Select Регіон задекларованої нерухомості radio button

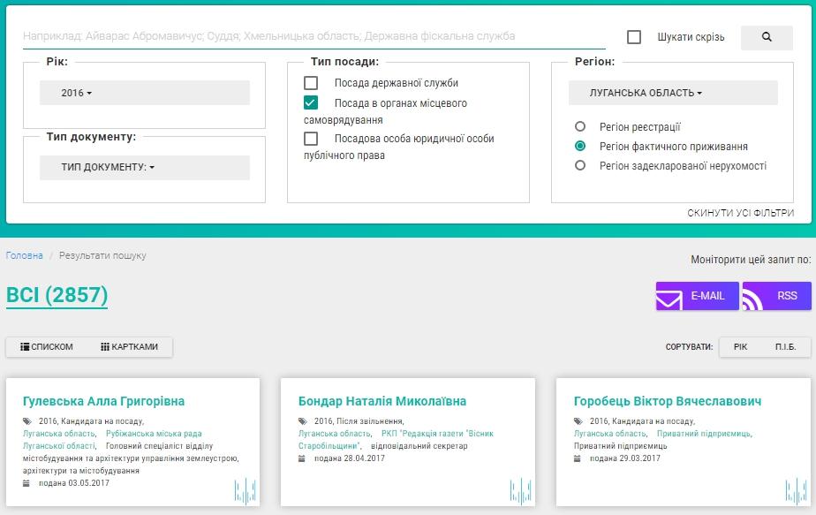pos(580,165)
